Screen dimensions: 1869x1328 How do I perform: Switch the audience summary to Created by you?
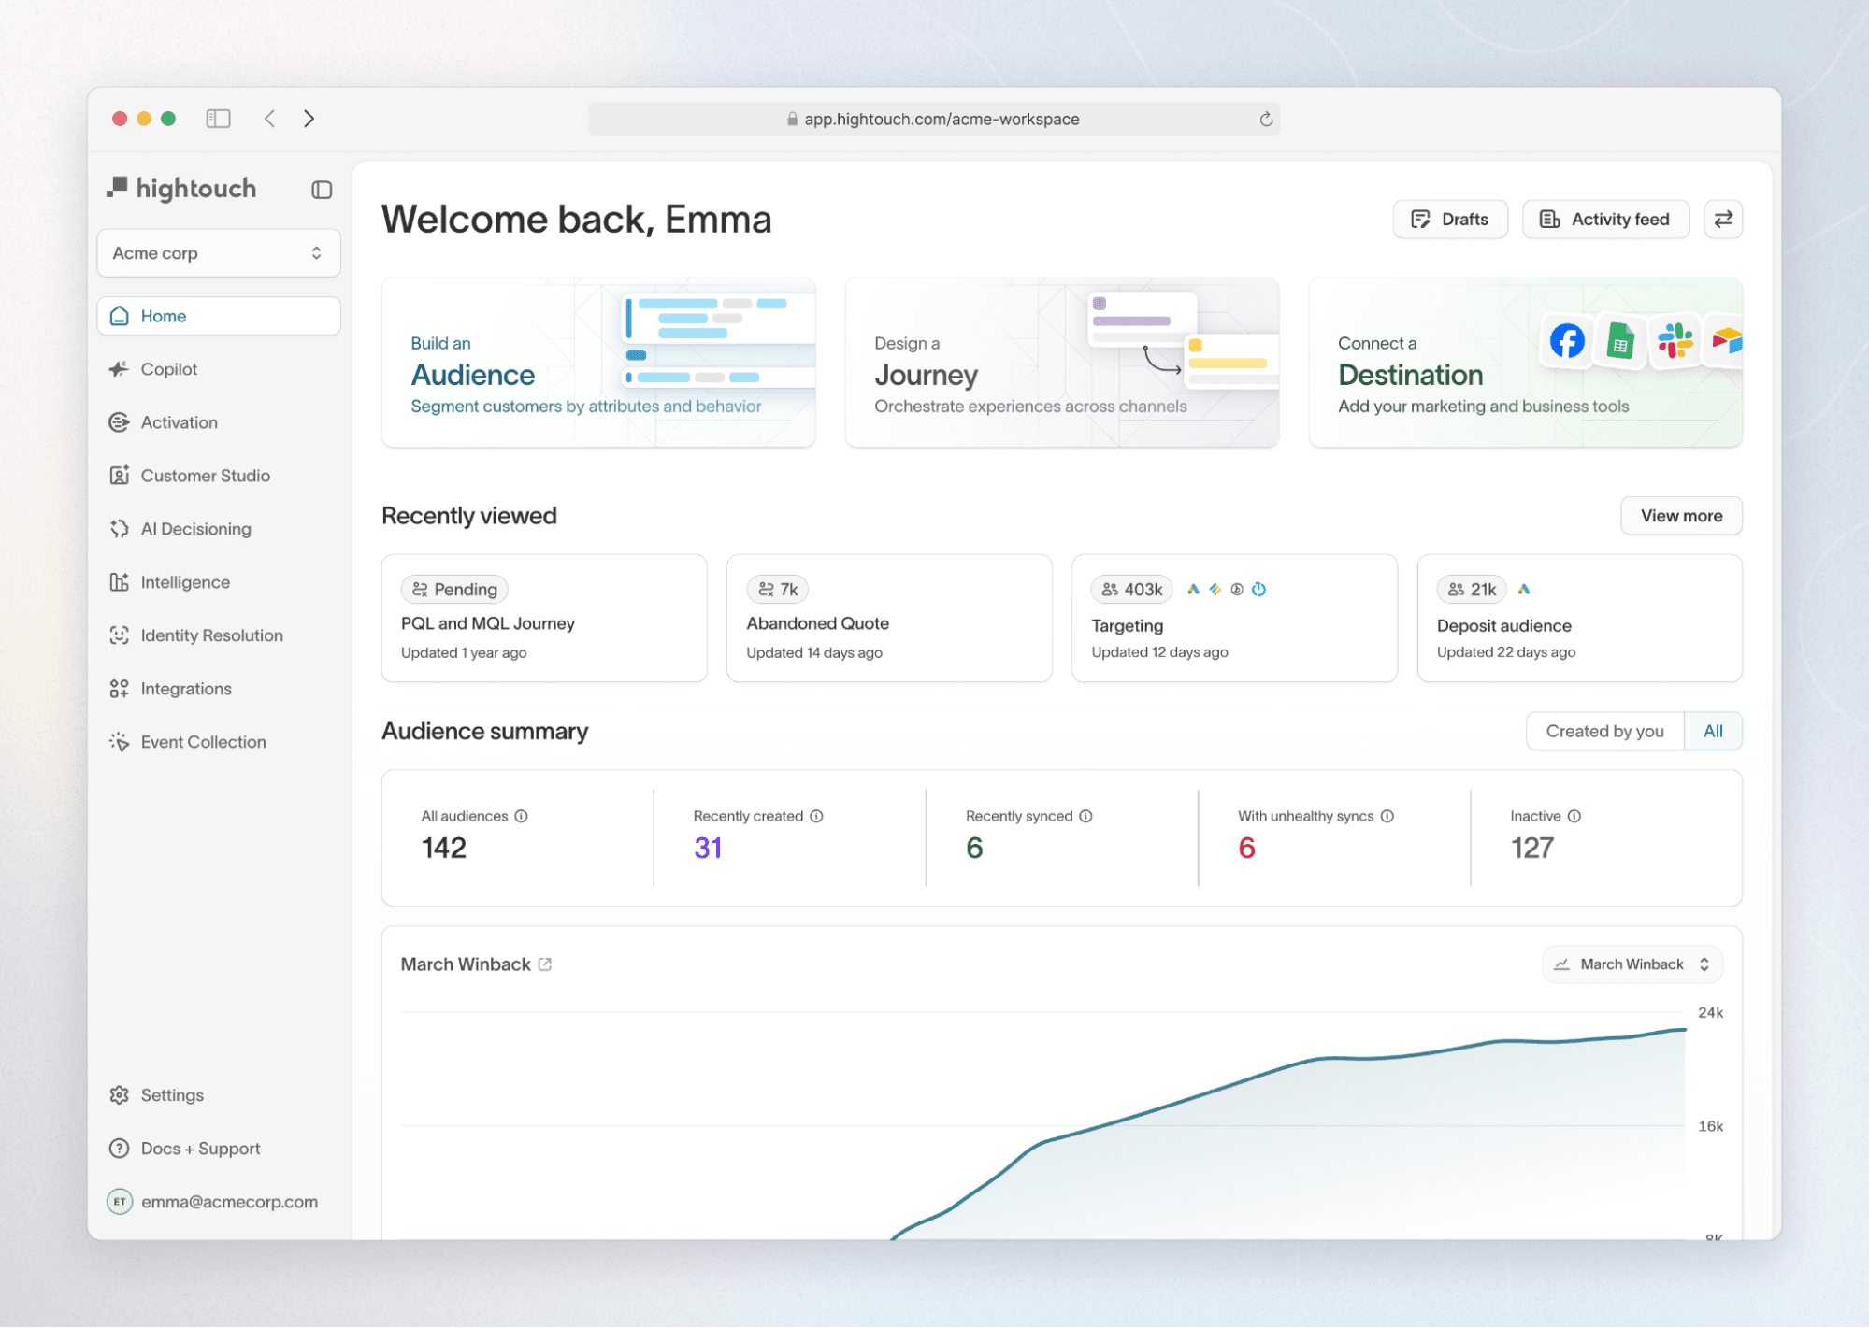click(x=1603, y=732)
